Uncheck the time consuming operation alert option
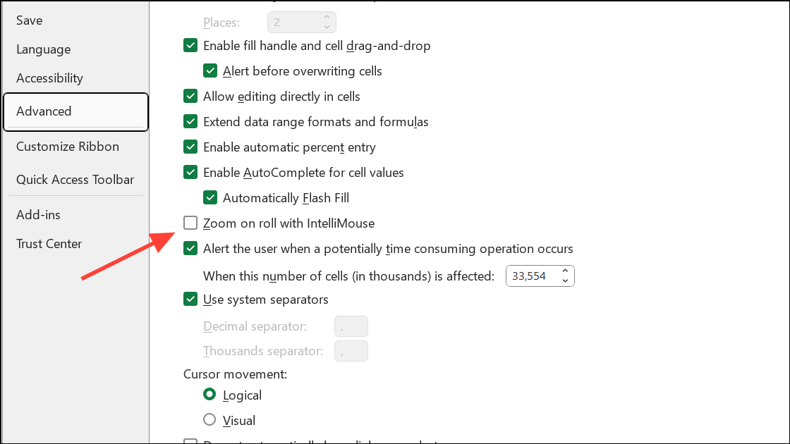The width and height of the screenshot is (790, 444). [190, 248]
